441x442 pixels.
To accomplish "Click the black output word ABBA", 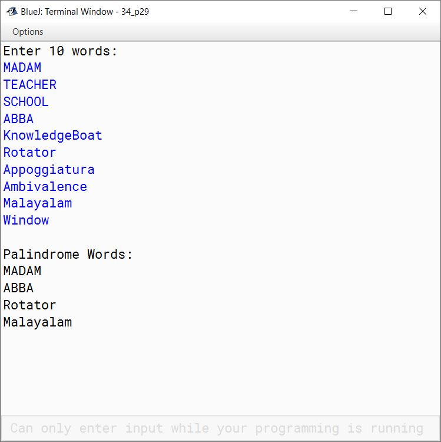I will [18, 288].
